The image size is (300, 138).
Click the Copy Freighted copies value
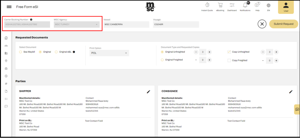point(270,61)
